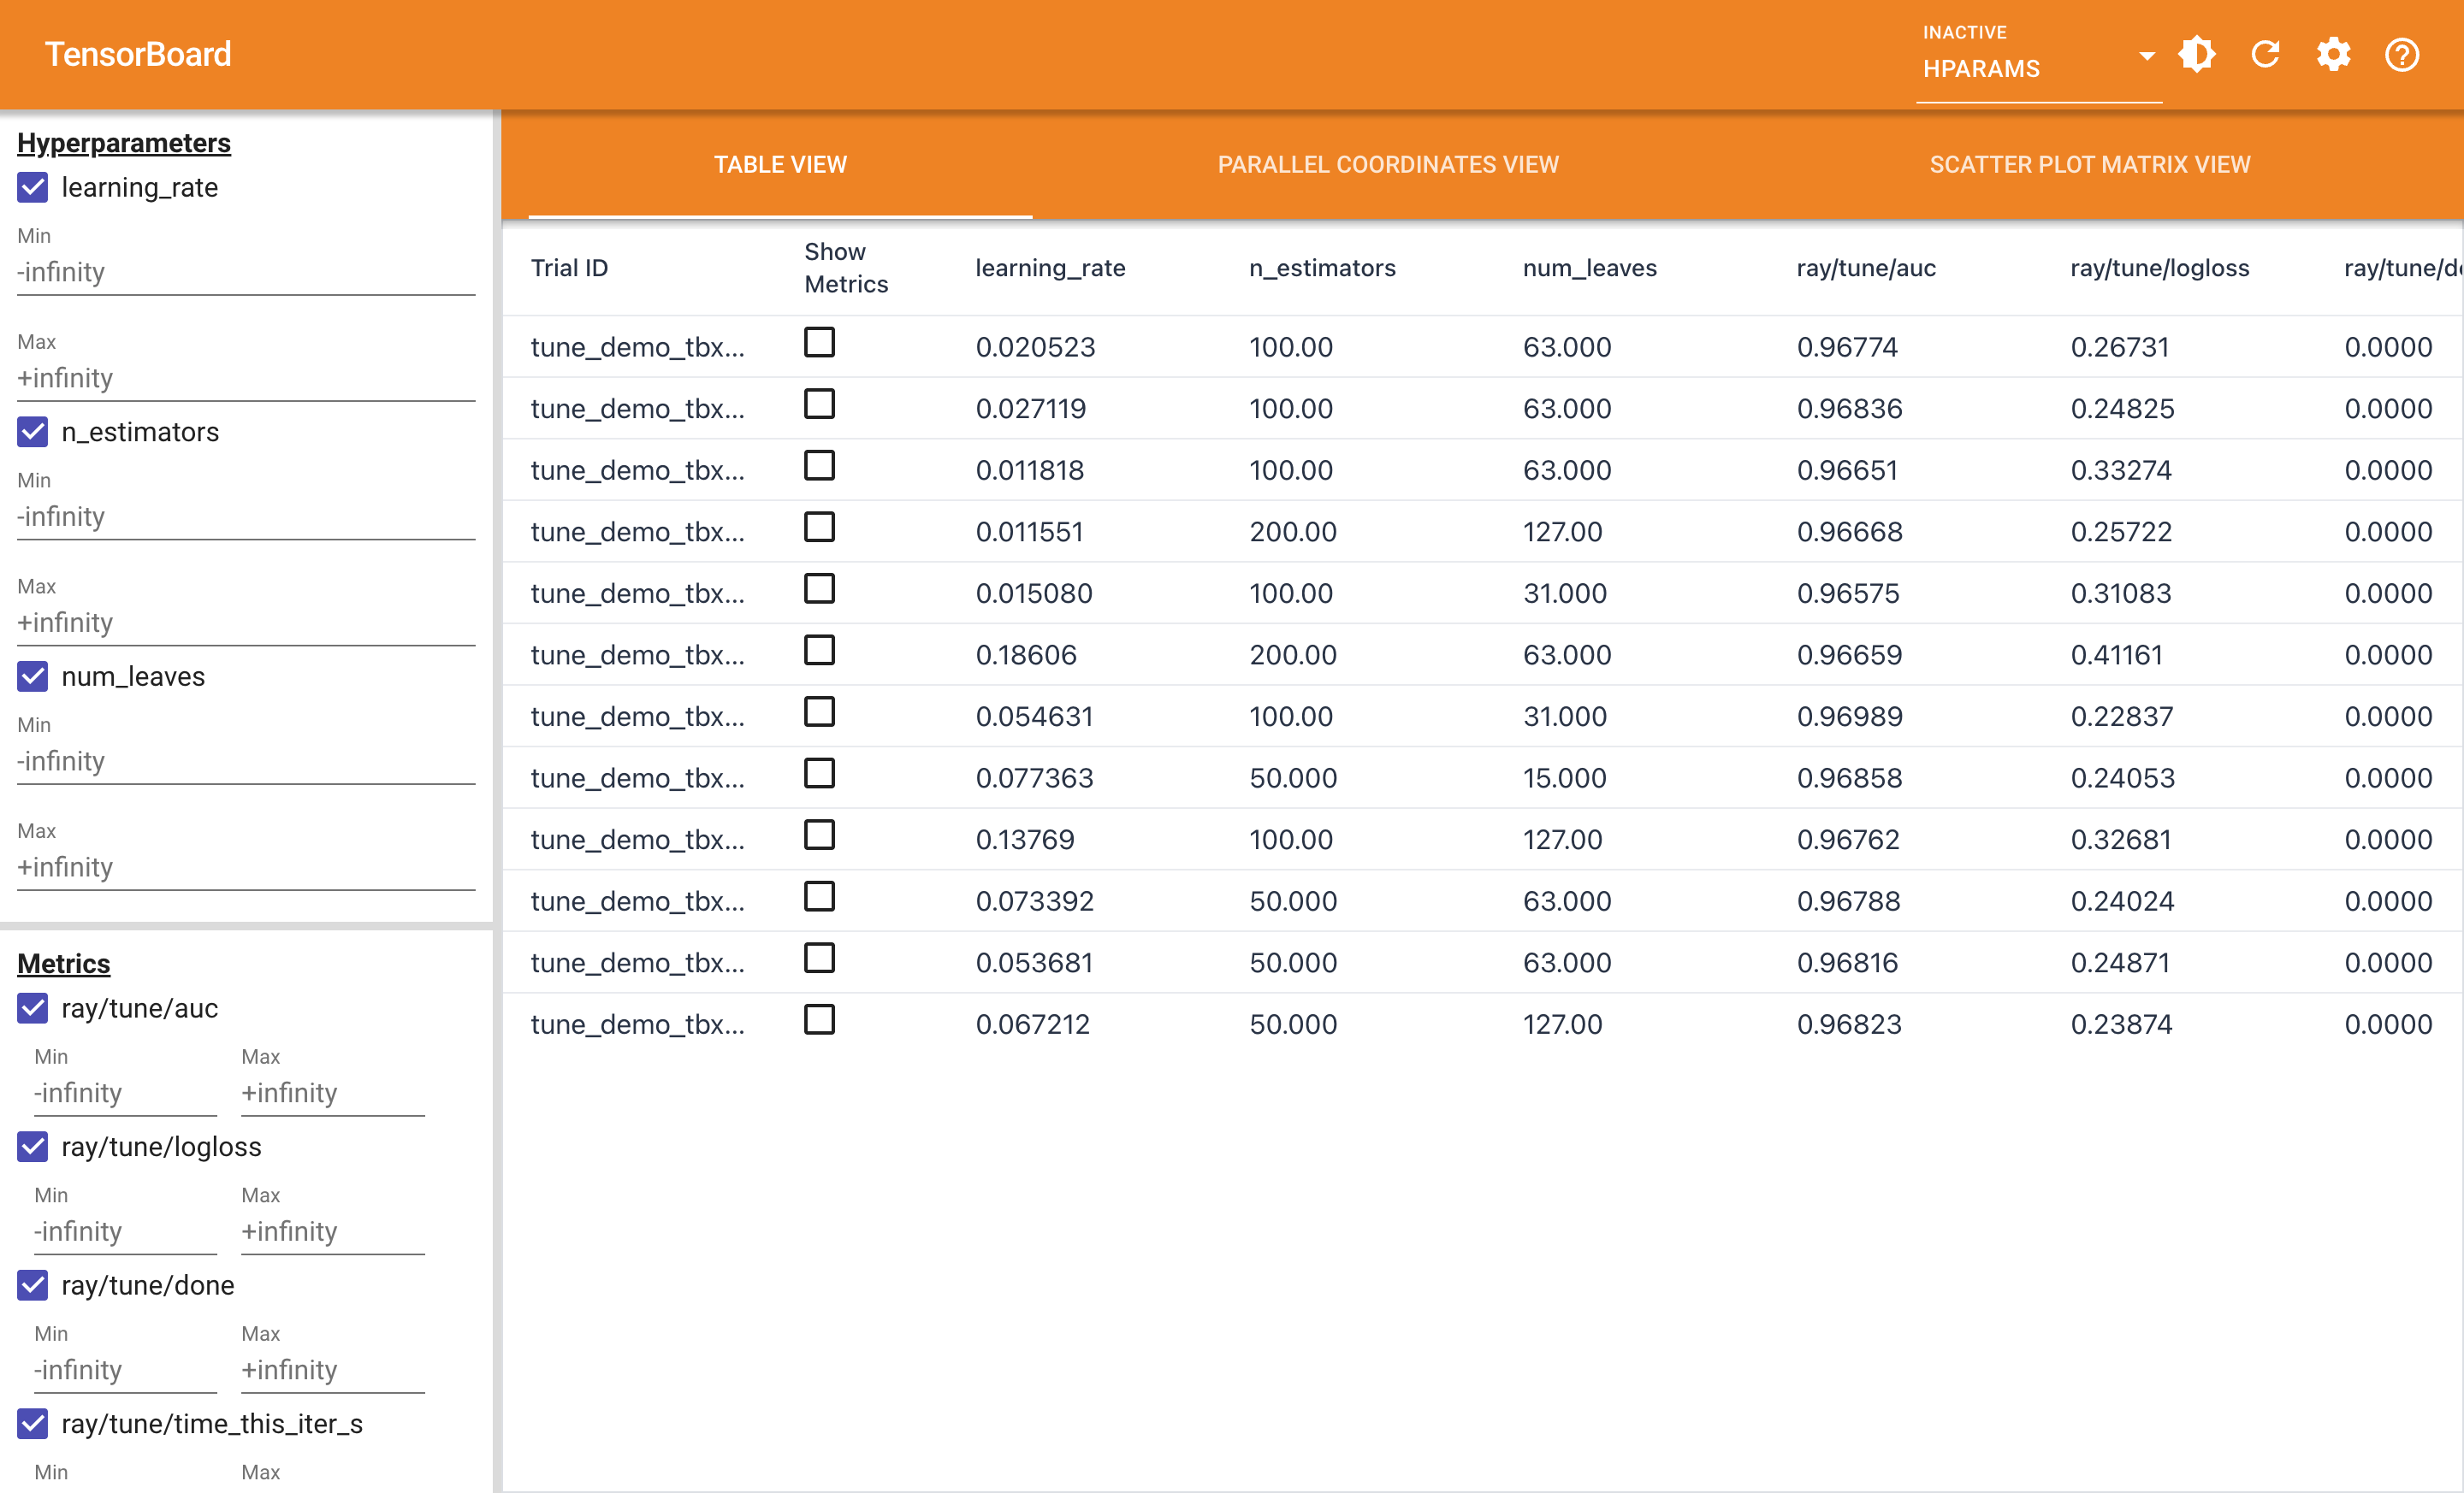Check Show Metrics for learning_rate 0.073392 row

coord(819,896)
